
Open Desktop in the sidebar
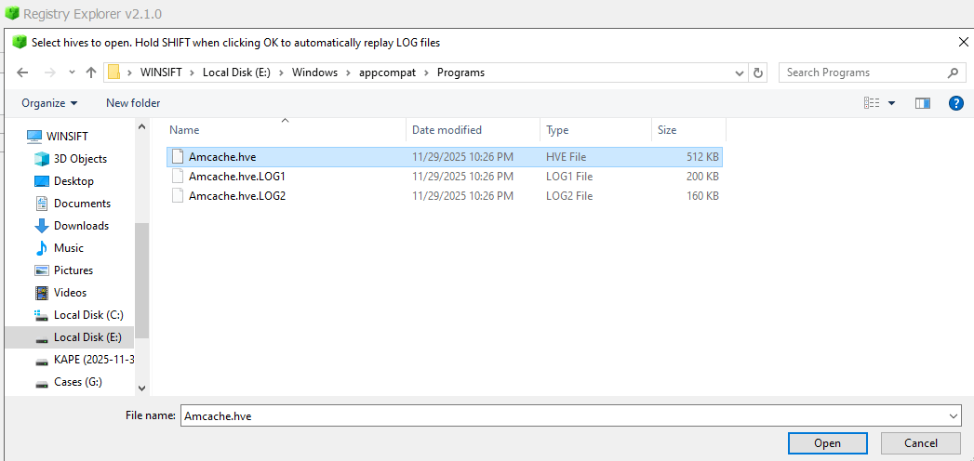[73, 181]
